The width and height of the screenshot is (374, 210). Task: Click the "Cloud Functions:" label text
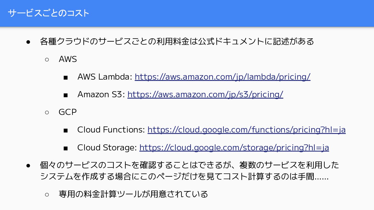pos(111,130)
